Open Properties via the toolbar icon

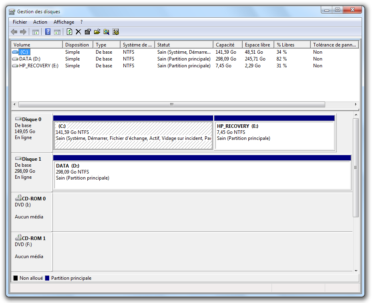click(88, 32)
